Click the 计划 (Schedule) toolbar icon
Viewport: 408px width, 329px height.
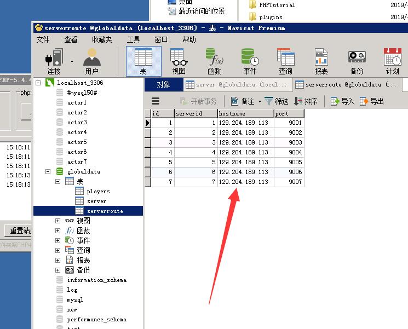pos(392,61)
